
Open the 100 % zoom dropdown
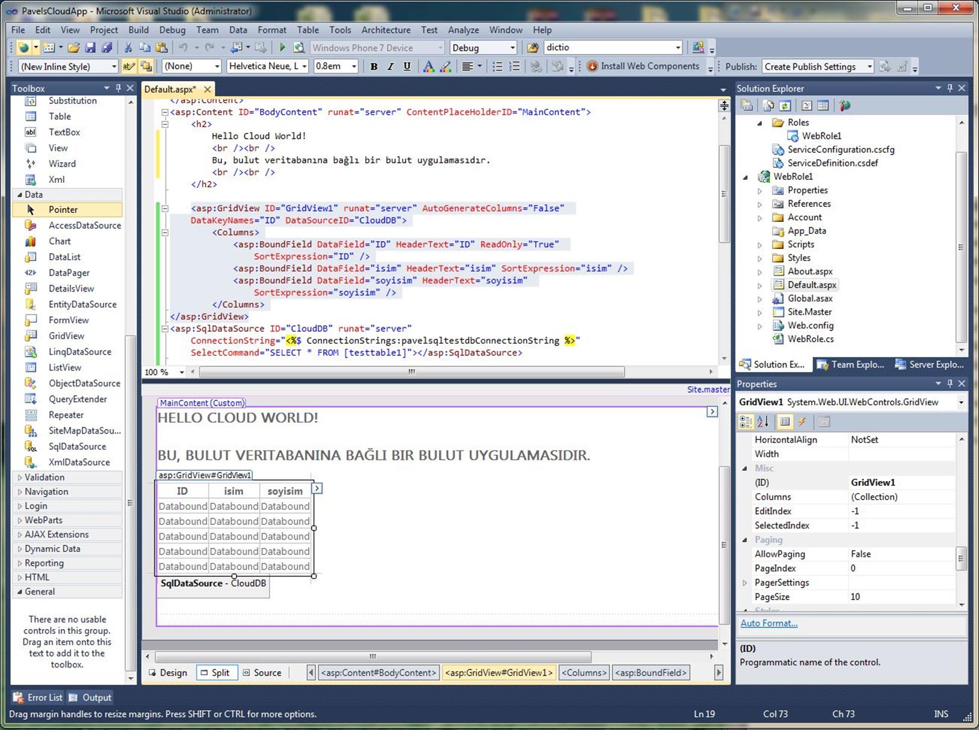coord(182,372)
